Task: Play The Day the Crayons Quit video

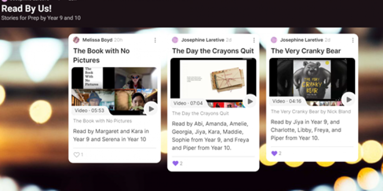Action: coord(250,101)
